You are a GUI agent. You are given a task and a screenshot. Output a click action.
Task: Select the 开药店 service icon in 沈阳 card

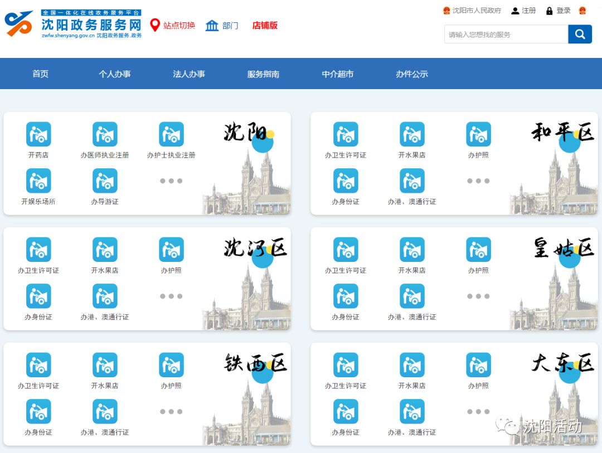(x=38, y=133)
